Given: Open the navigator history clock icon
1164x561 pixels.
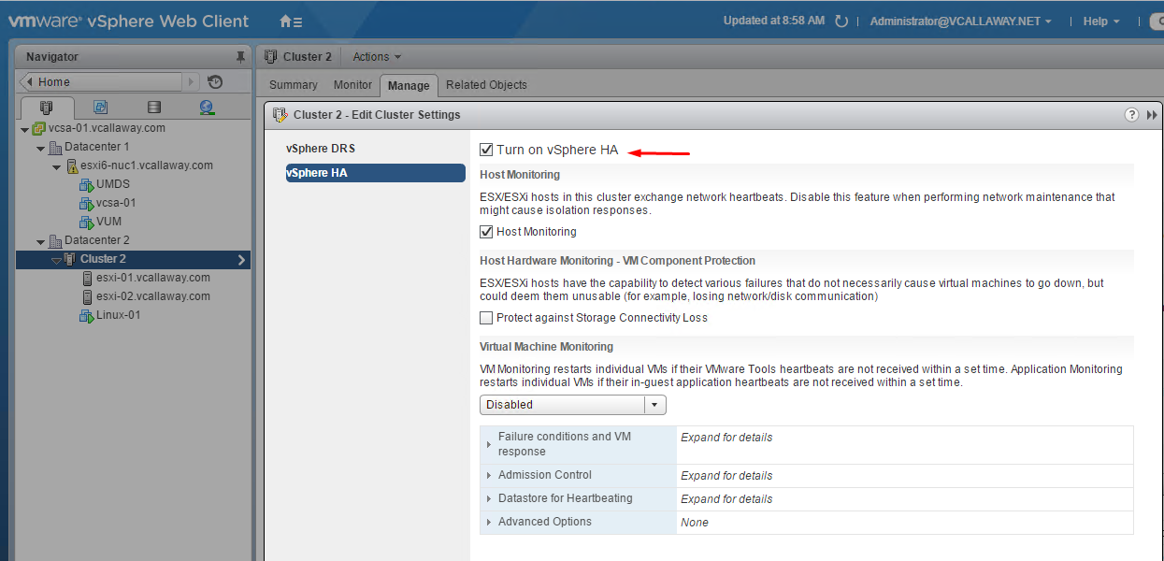Looking at the screenshot, I should pos(215,82).
